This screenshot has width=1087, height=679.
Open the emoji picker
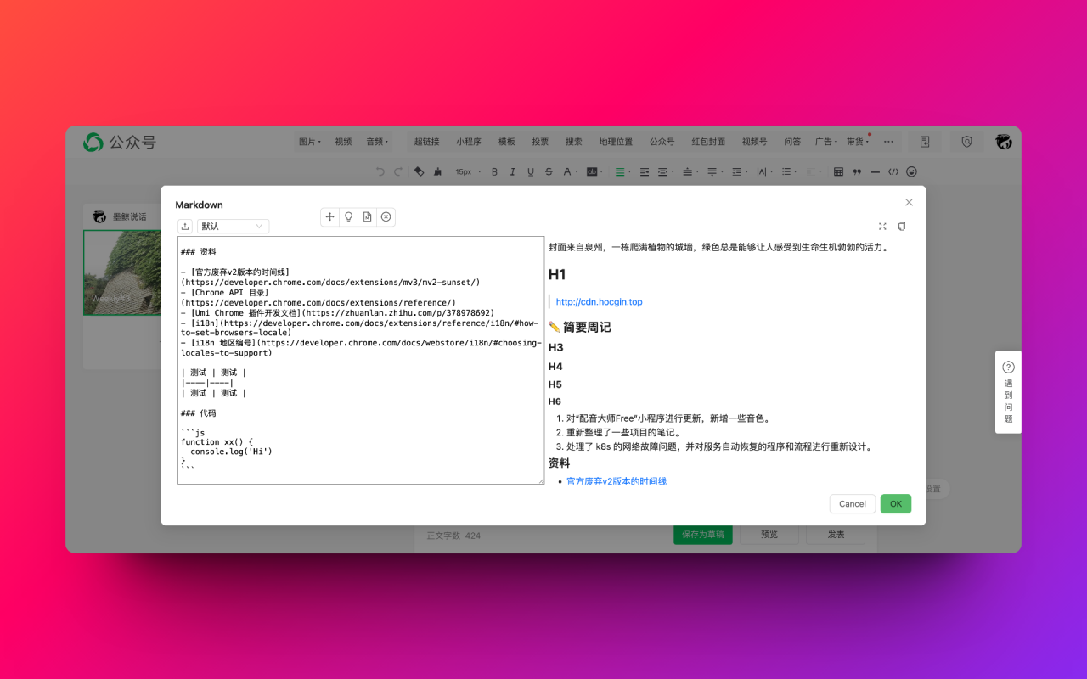pyautogui.click(x=911, y=171)
